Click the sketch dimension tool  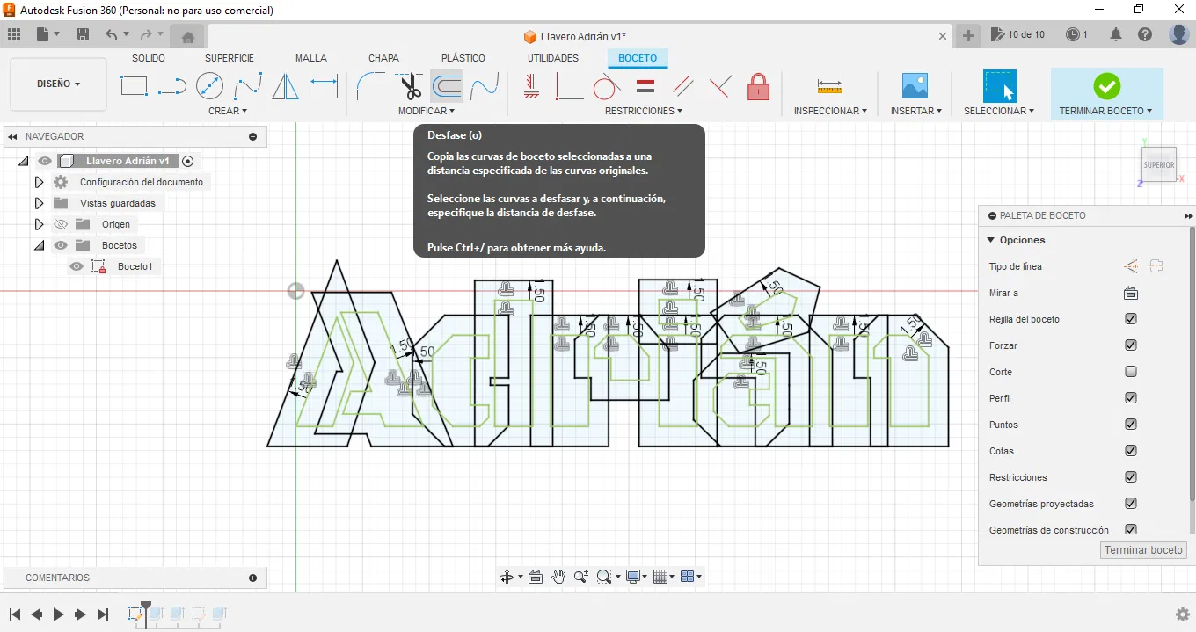tap(324, 86)
